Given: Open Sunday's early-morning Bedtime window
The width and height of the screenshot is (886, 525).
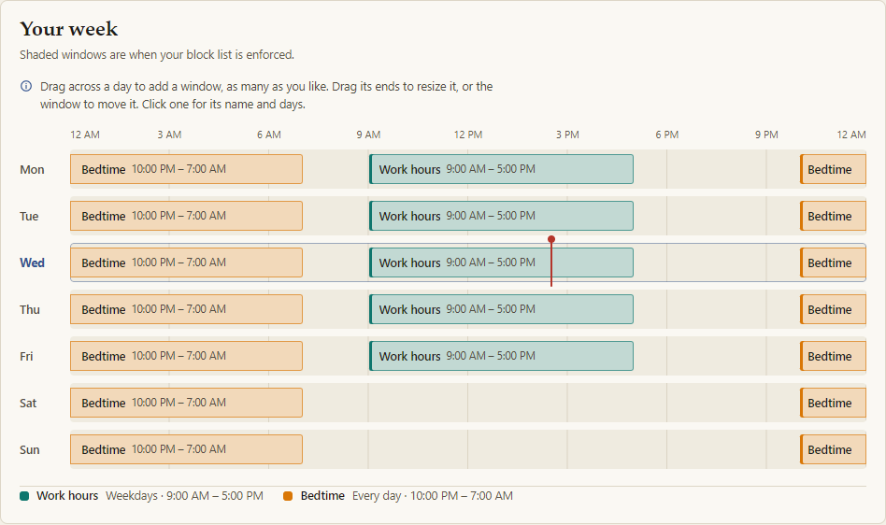Looking at the screenshot, I should [x=187, y=450].
